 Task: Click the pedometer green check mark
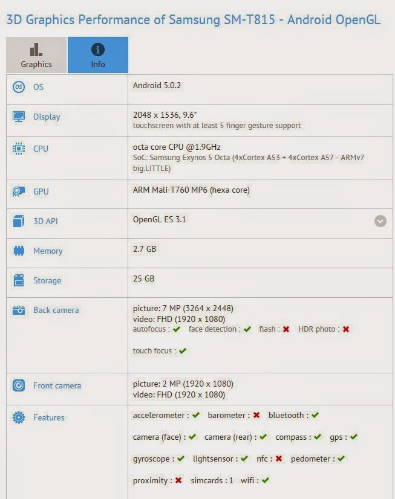tap(341, 459)
